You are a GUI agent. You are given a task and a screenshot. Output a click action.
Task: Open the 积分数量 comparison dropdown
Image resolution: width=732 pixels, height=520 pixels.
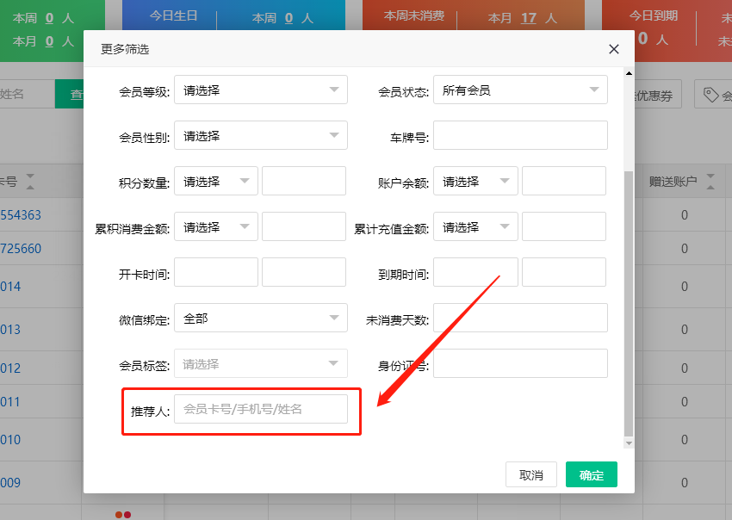point(215,181)
